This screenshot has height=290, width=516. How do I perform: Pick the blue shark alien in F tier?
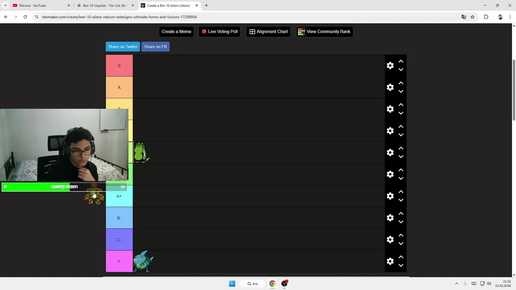144,261
